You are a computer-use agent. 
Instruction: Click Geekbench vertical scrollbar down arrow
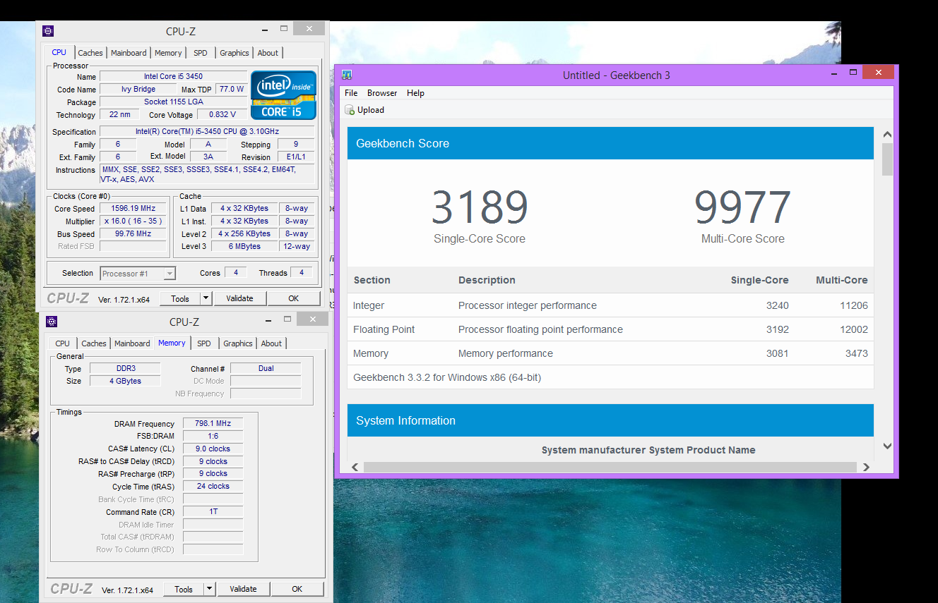(887, 446)
